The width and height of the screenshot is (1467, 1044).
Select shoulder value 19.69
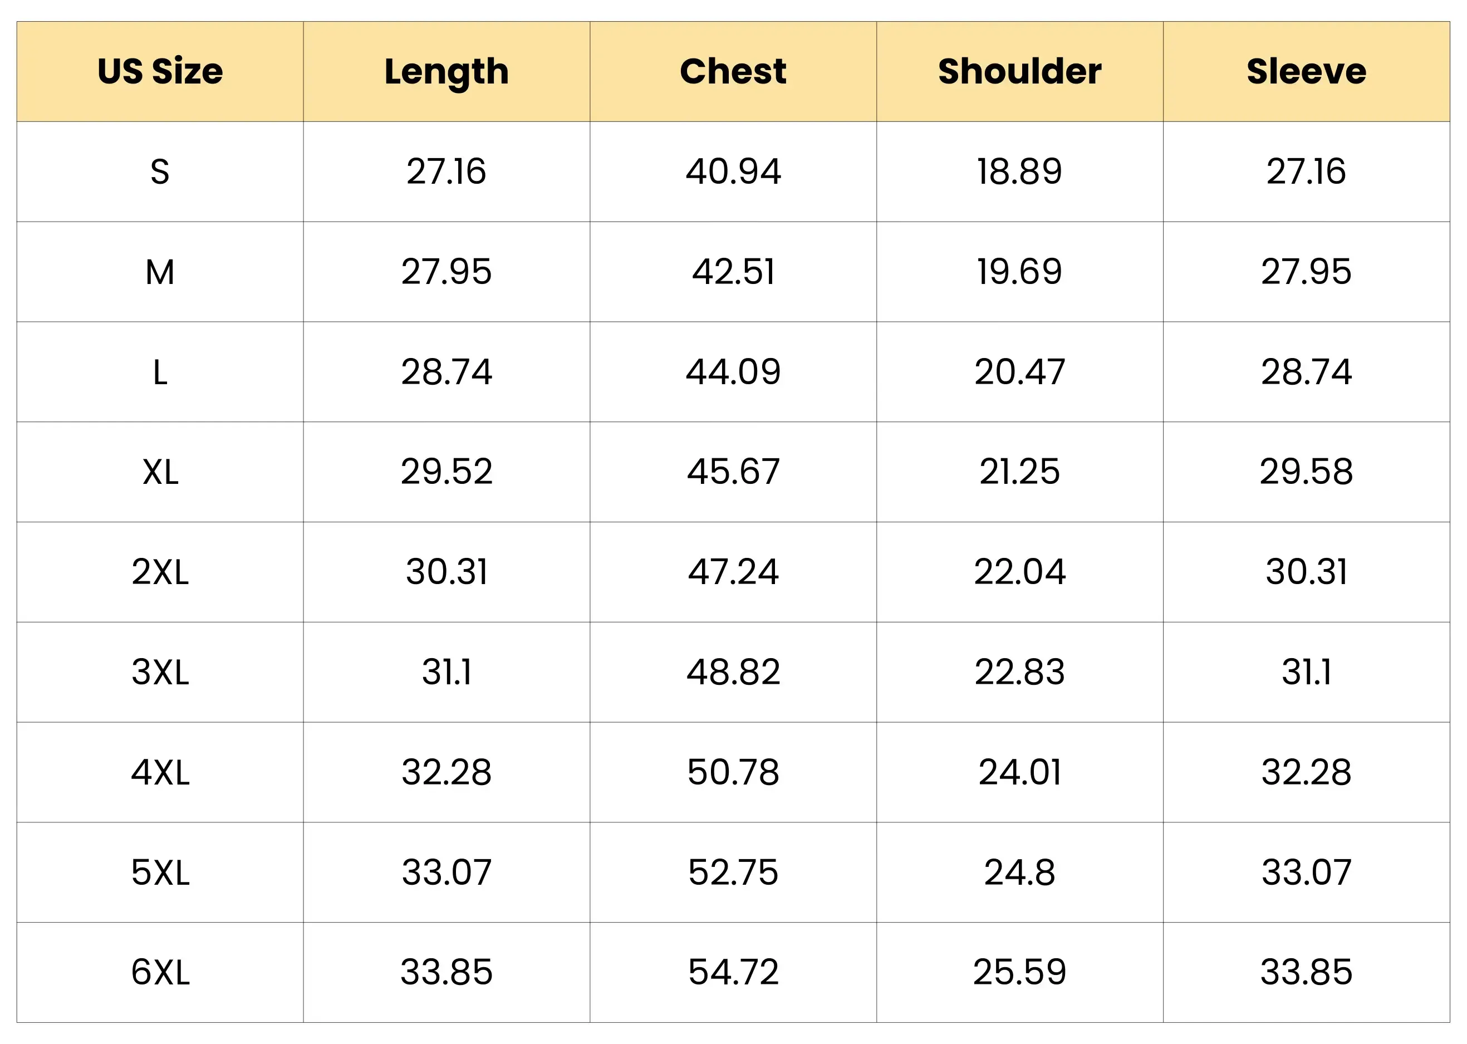(1019, 272)
